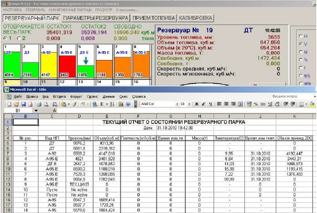Select the % display radio option
The width and height of the screenshot is (317, 213).
[301, 60]
